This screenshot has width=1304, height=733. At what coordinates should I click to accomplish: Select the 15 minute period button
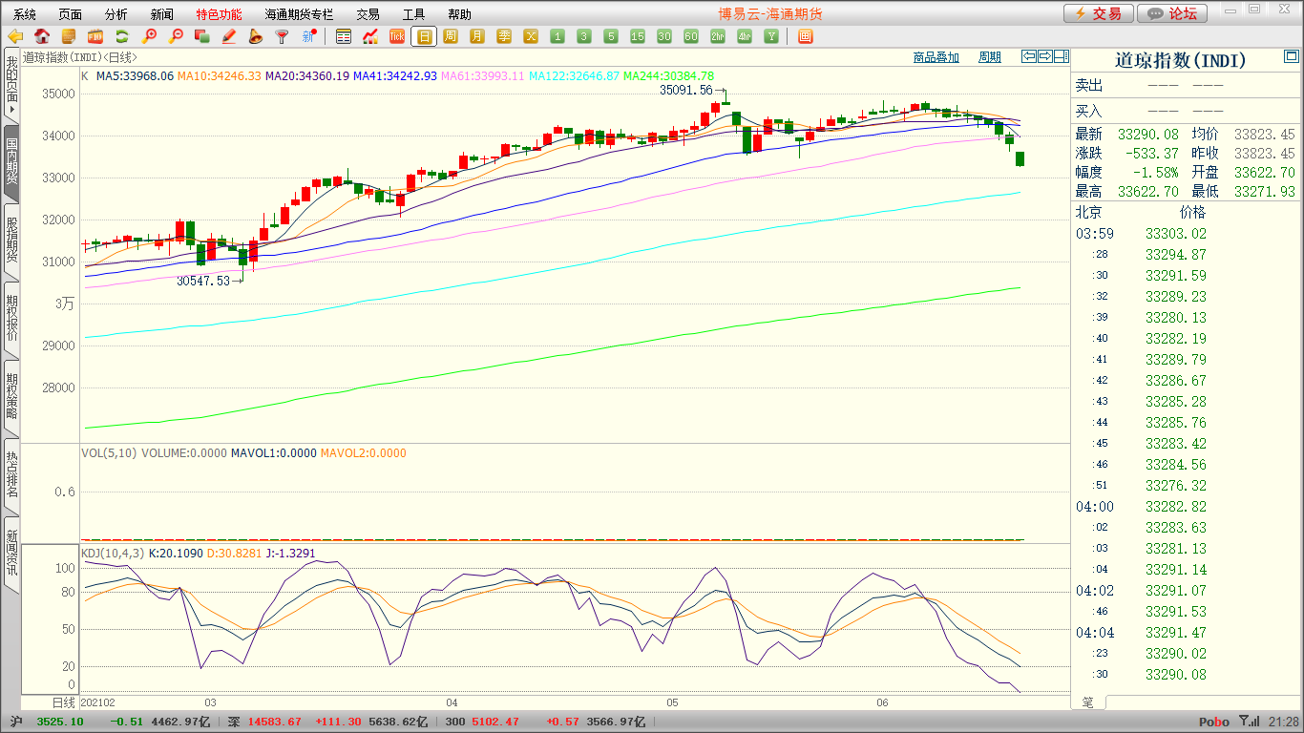point(638,36)
